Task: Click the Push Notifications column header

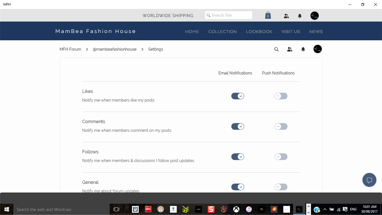Action: 278,73
